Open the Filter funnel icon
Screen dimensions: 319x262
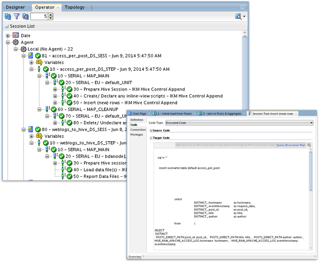tap(16, 17)
